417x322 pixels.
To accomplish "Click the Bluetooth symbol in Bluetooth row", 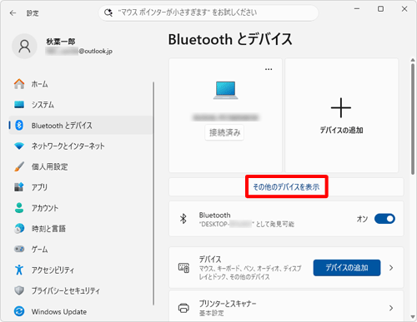I will click(183, 219).
